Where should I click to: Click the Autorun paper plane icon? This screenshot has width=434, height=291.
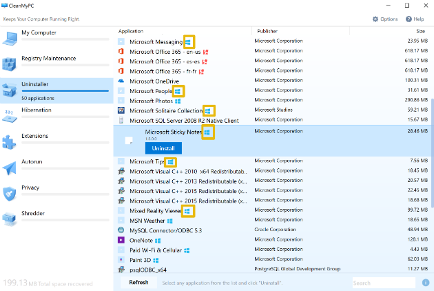point(10,168)
